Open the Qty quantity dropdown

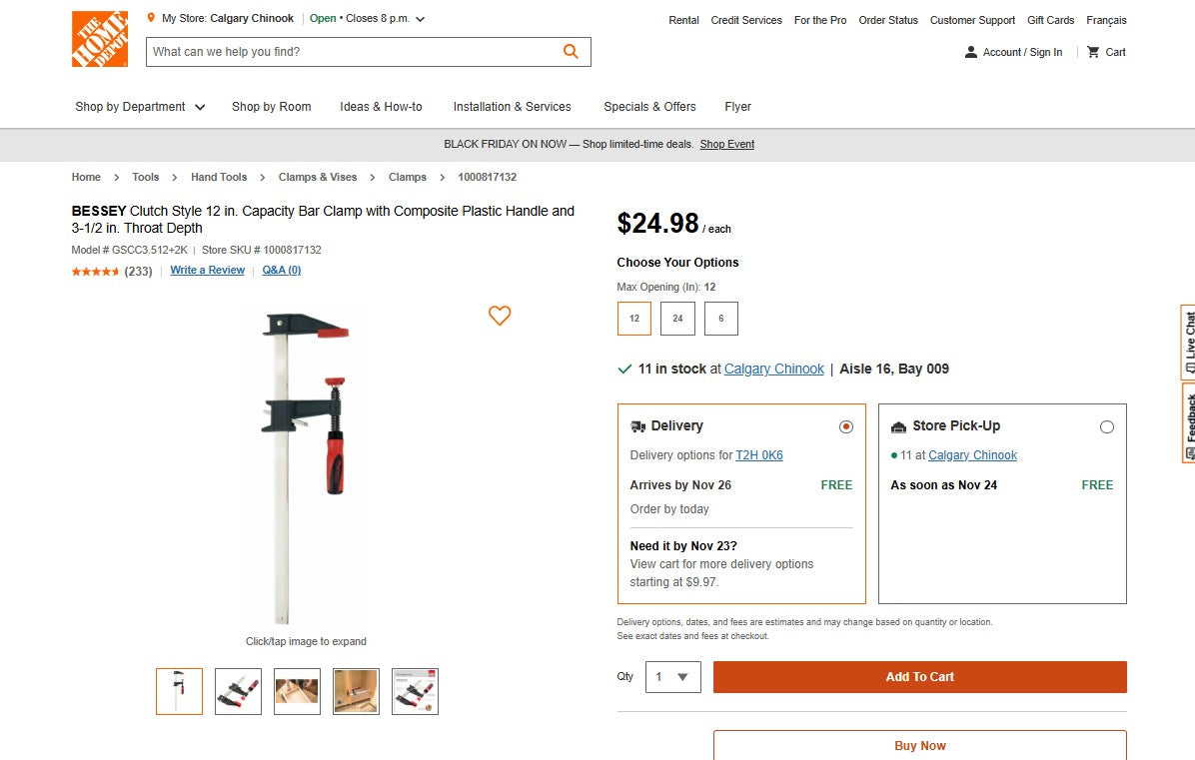pos(672,676)
